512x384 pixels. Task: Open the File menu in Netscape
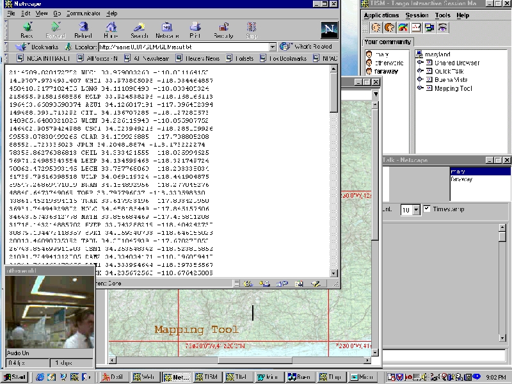click(x=11, y=13)
